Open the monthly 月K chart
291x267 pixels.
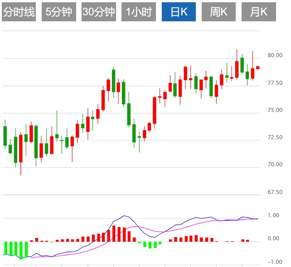tap(259, 12)
